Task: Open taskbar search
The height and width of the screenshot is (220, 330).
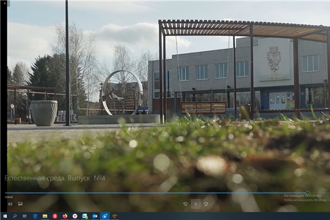Action: click(15, 216)
